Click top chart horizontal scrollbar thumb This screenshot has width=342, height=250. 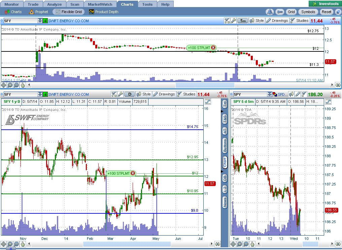pos(205,85)
